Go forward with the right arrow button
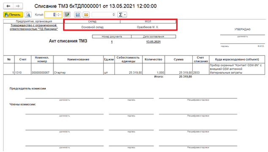Screen dimensions: 268x152 point(18,6)
